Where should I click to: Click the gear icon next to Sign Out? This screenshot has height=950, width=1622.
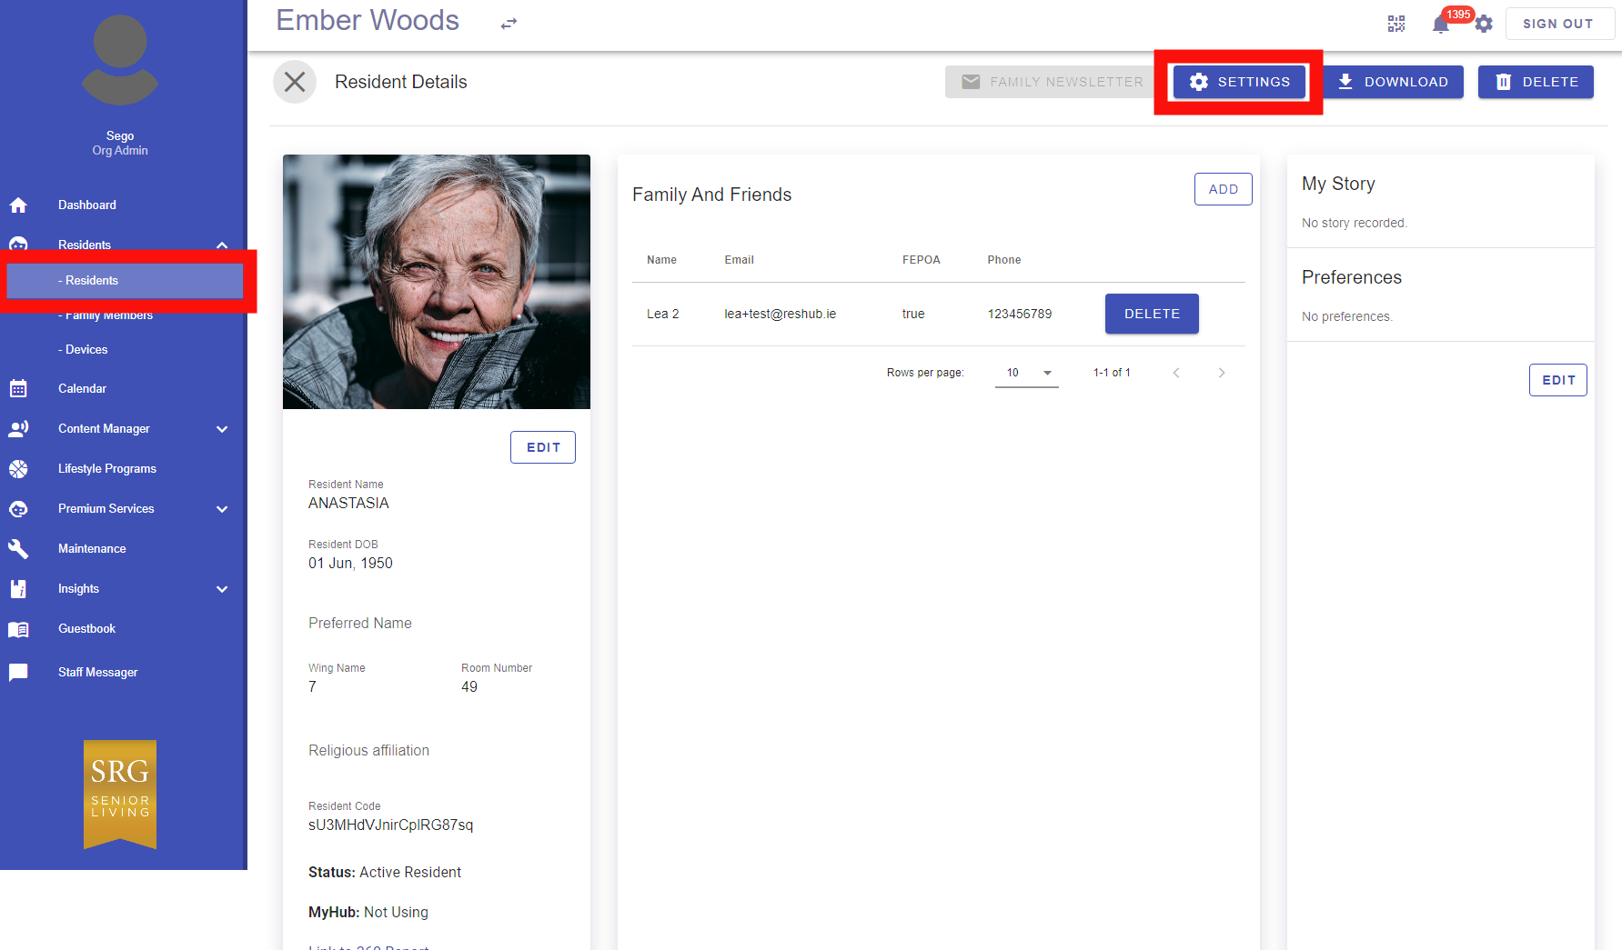tap(1484, 24)
